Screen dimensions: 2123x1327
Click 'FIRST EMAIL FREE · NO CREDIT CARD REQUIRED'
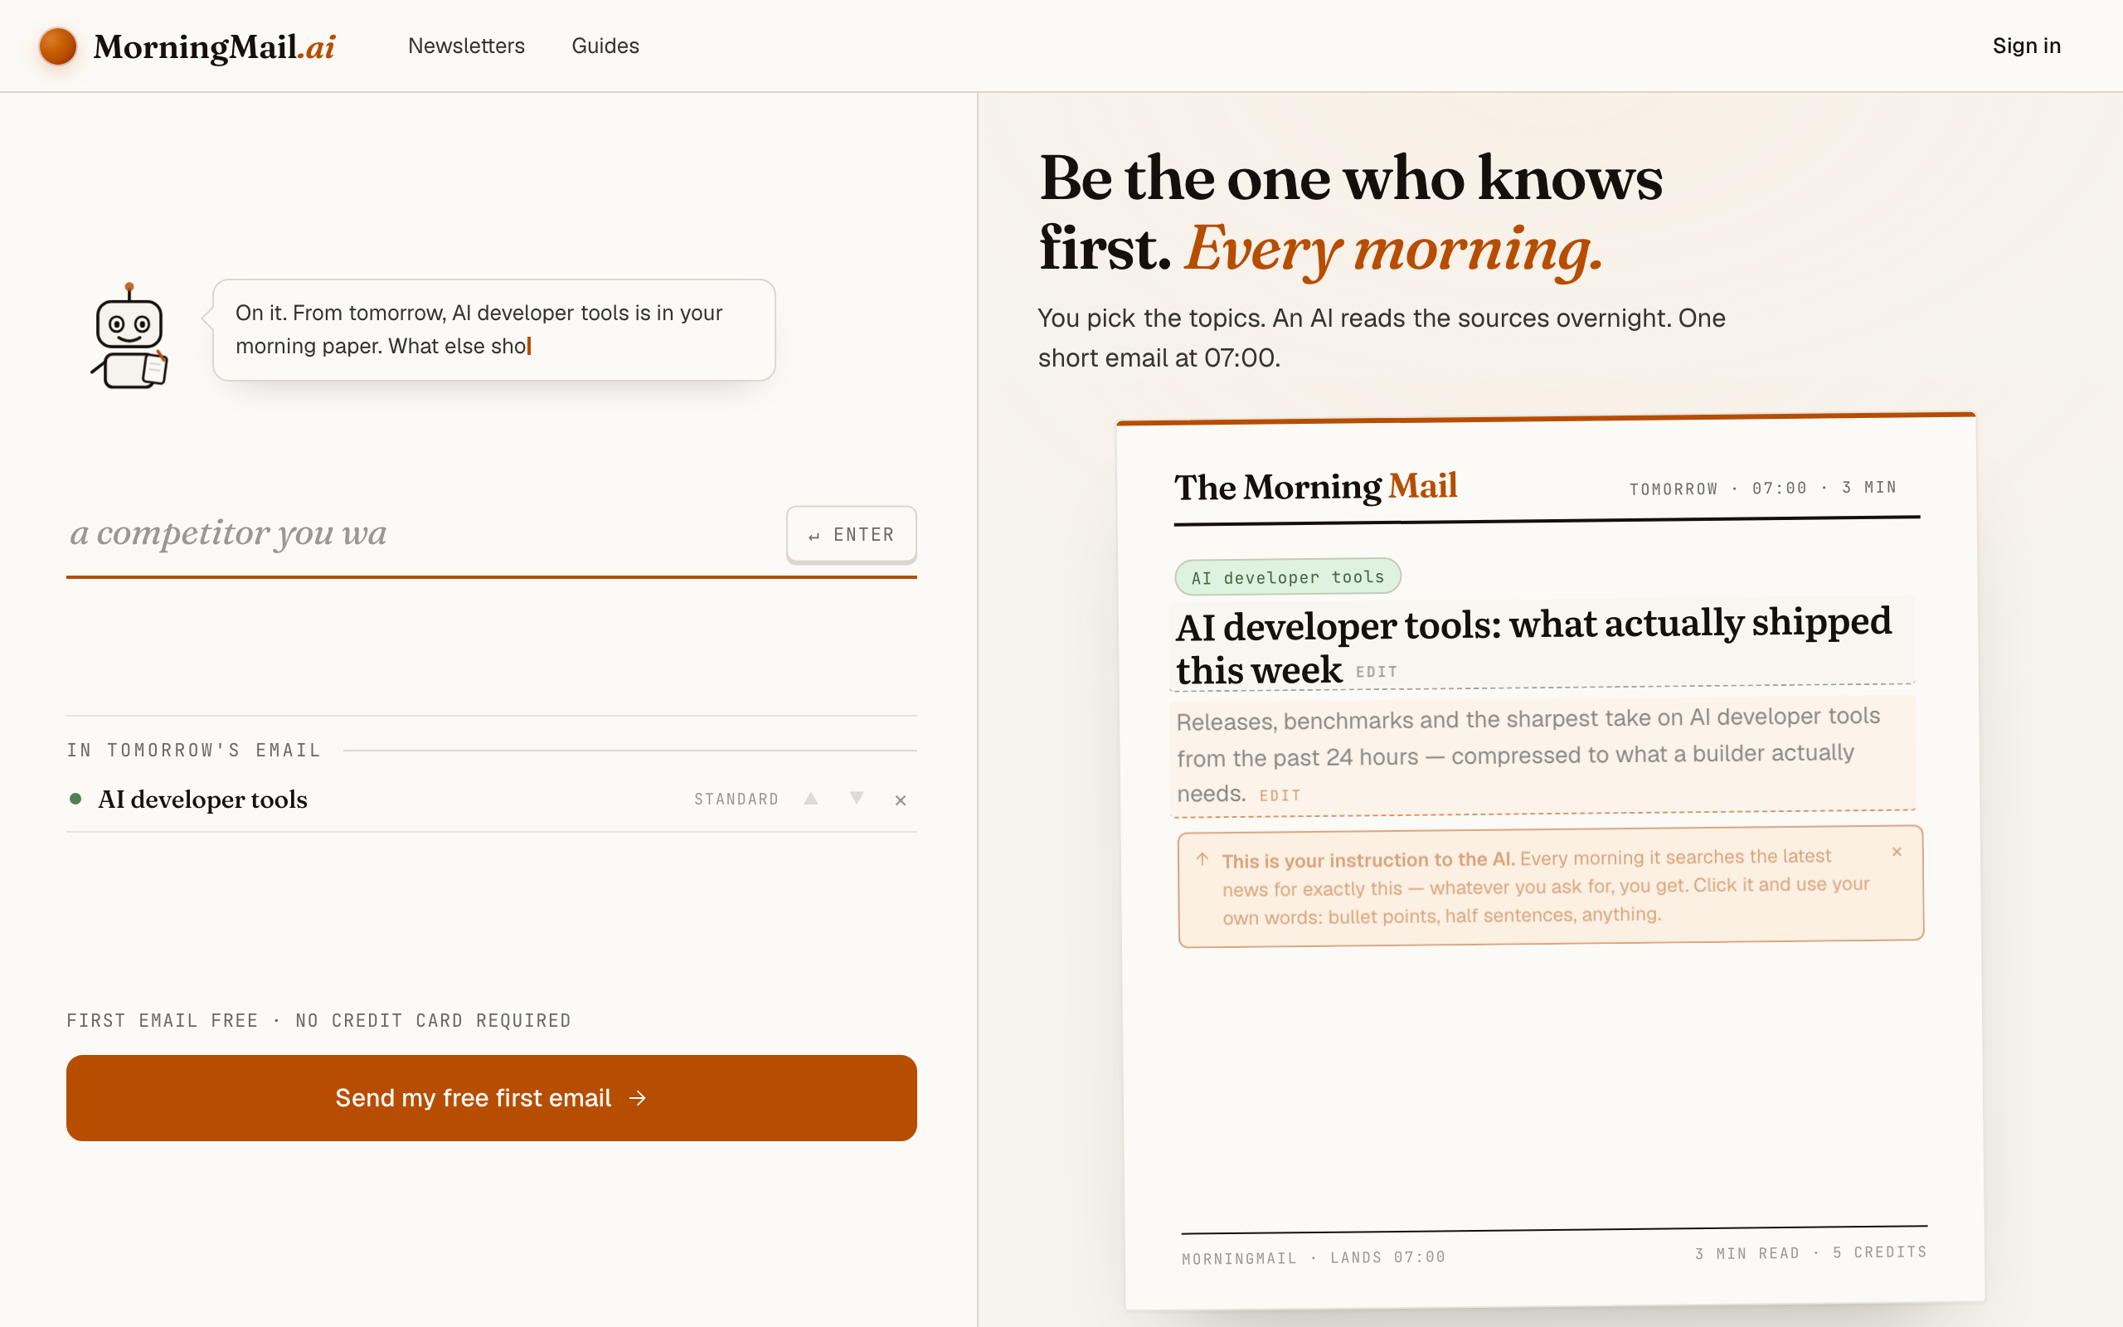pos(319,1021)
